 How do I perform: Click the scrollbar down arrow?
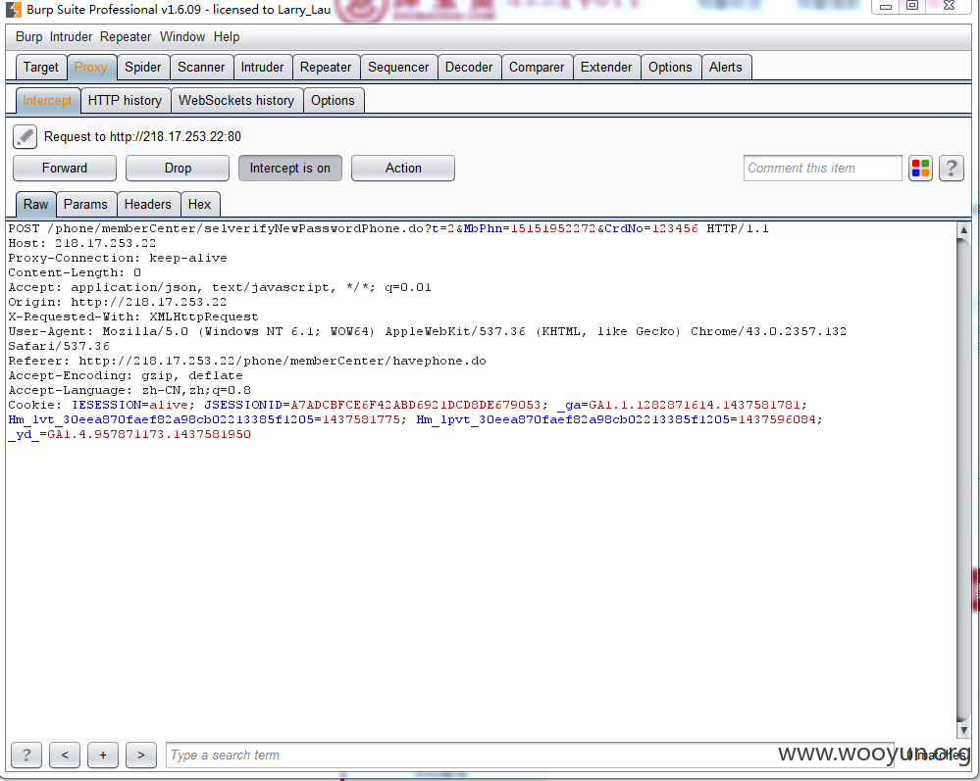963,729
